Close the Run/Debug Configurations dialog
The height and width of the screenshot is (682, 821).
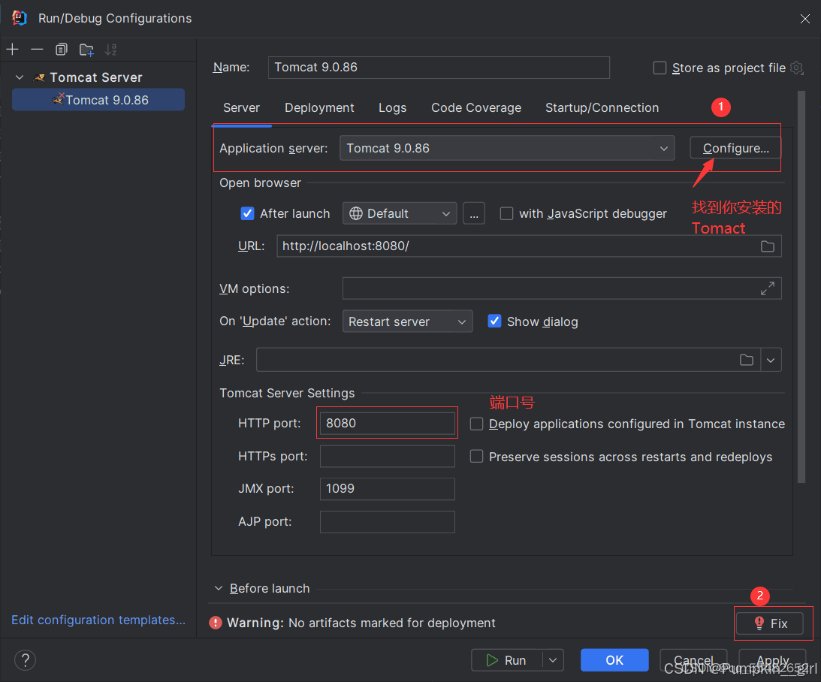coord(804,19)
